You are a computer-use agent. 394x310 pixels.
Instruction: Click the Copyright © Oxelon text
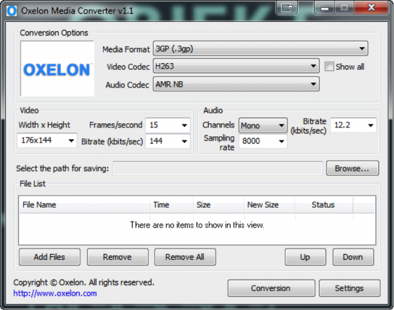pyautogui.click(x=84, y=282)
